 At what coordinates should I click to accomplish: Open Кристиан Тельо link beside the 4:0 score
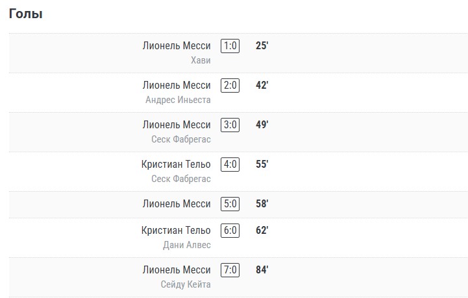[x=176, y=165]
